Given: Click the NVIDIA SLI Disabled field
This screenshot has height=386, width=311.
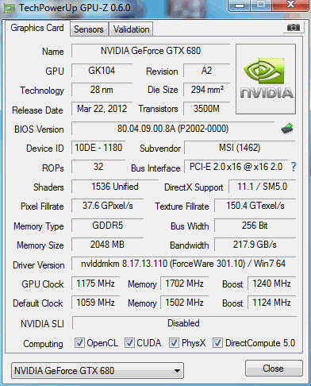Looking at the screenshot, I should click(184, 323).
